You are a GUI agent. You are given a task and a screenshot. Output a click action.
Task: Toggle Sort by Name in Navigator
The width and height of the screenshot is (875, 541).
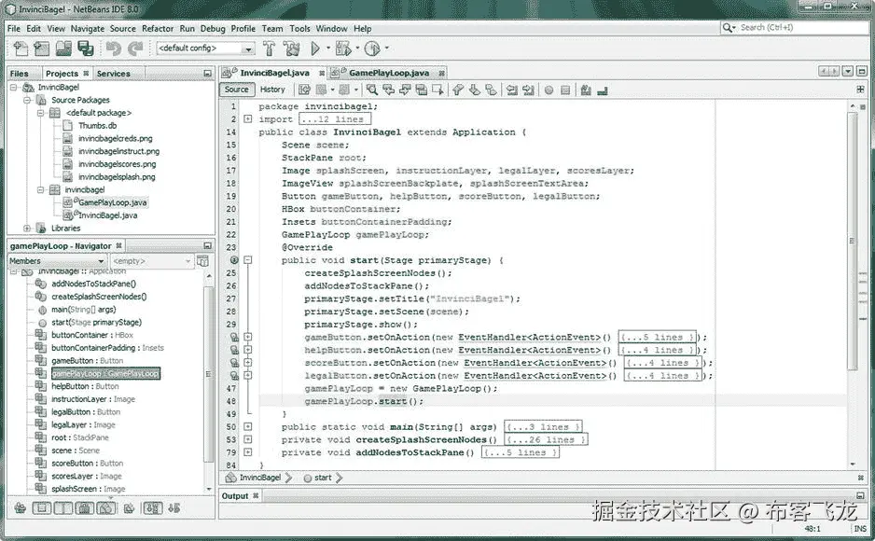pos(152,508)
